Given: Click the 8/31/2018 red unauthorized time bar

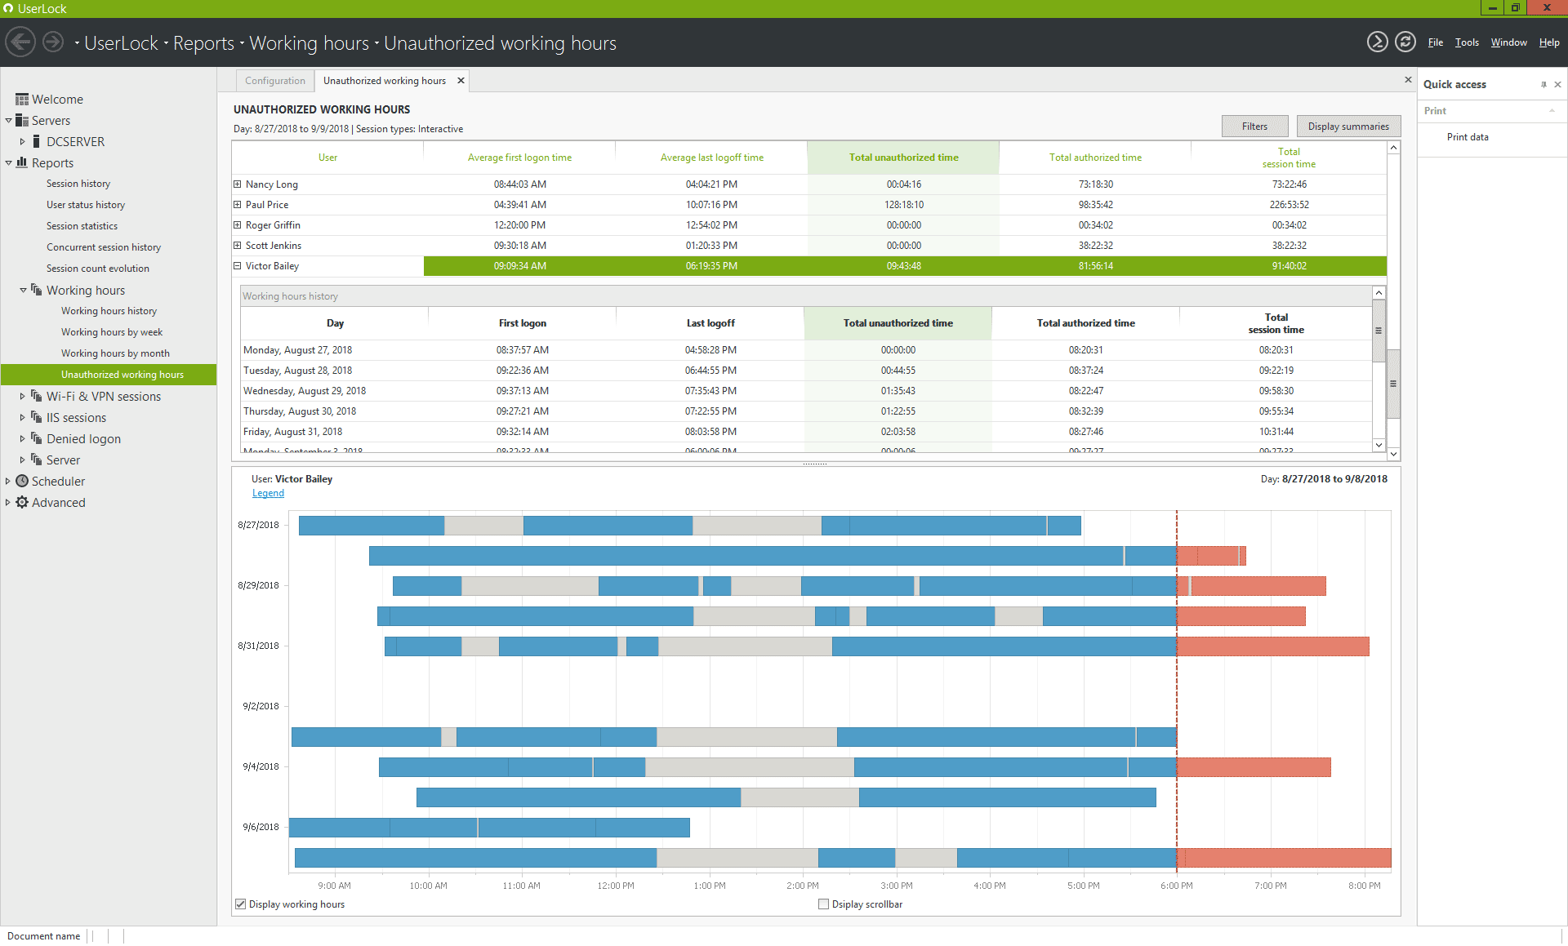Looking at the screenshot, I should [x=1272, y=646].
